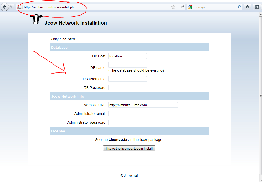262x182 pixels.
Task: Click the '© Jcow.net' footer text
Action: (x=129, y=176)
